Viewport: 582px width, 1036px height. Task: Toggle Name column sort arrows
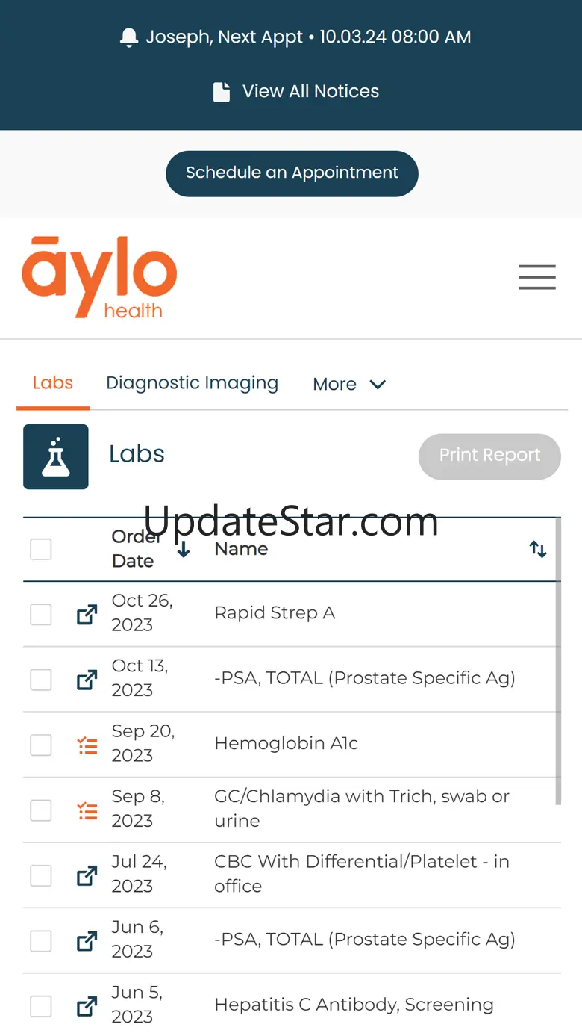[538, 550]
